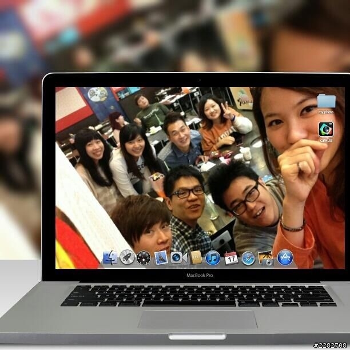This screenshot has height=350, width=350.
Task: Open FaceTime camera icon in Dock
Action: pos(178,257)
